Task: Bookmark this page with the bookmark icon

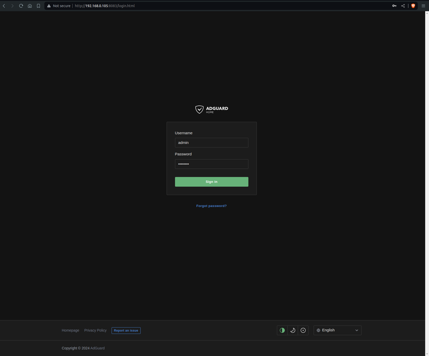Action: click(x=38, y=6)
